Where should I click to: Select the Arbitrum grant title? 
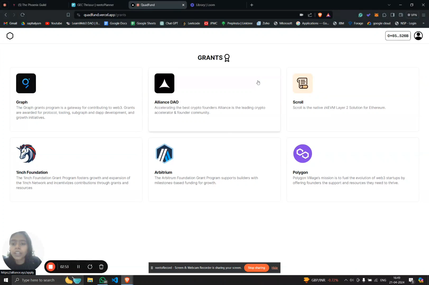point(163,172)
